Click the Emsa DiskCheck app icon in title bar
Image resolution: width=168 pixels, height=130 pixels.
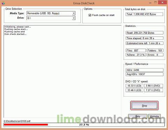3,3
